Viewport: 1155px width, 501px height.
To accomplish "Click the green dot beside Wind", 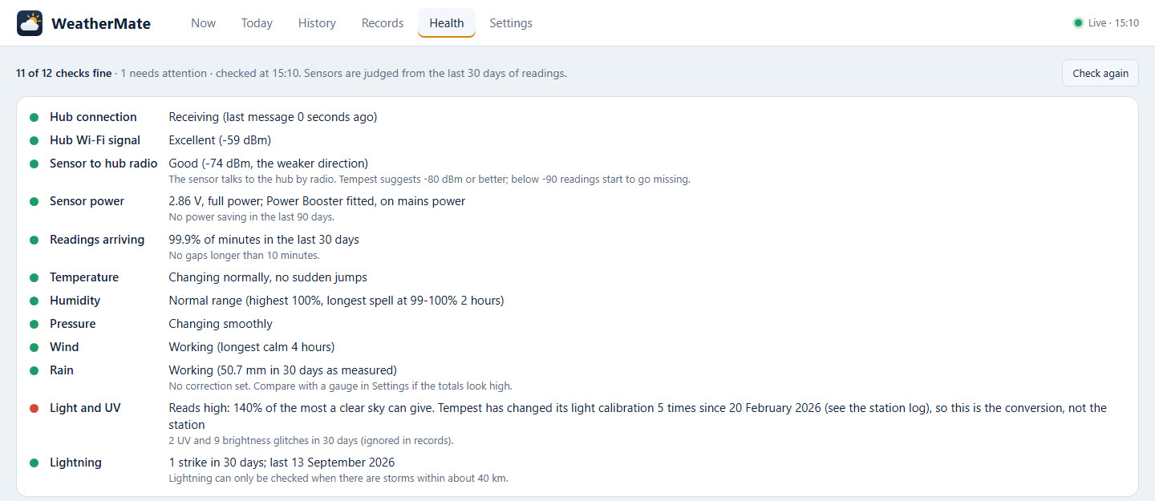I will point(34,347).
